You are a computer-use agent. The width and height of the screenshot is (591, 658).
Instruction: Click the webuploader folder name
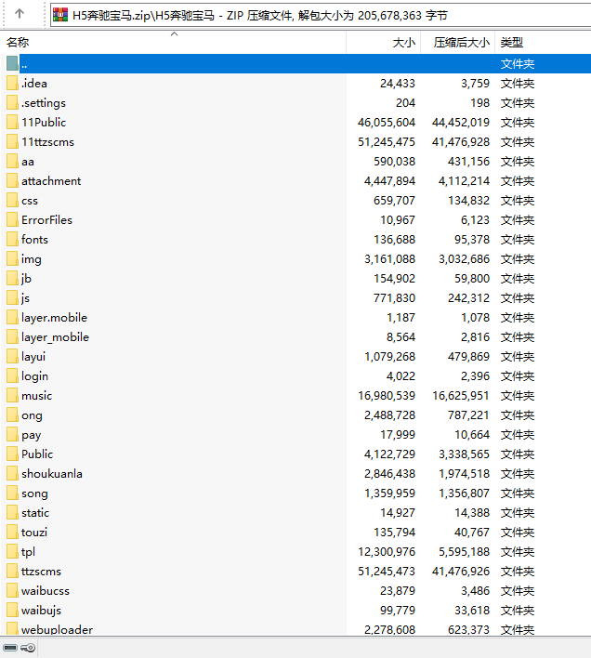pos(57,629)
